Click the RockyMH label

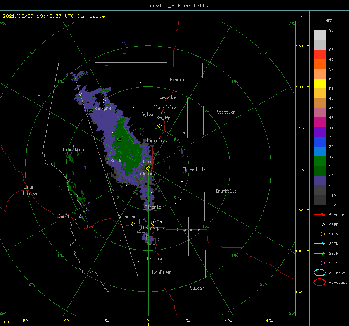pyautogui.click(x=102, y=109)
